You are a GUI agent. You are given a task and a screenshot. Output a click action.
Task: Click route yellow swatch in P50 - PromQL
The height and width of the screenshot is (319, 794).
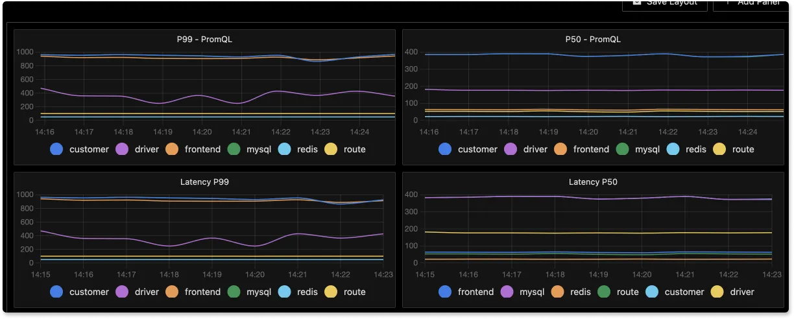click(719, 149)
